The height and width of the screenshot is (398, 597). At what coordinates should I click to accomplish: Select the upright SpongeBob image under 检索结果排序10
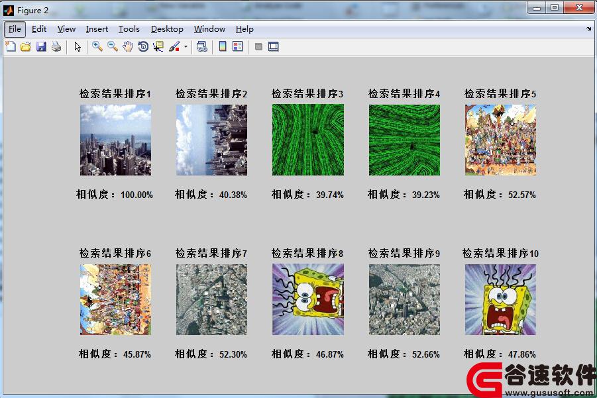[501, 300]
